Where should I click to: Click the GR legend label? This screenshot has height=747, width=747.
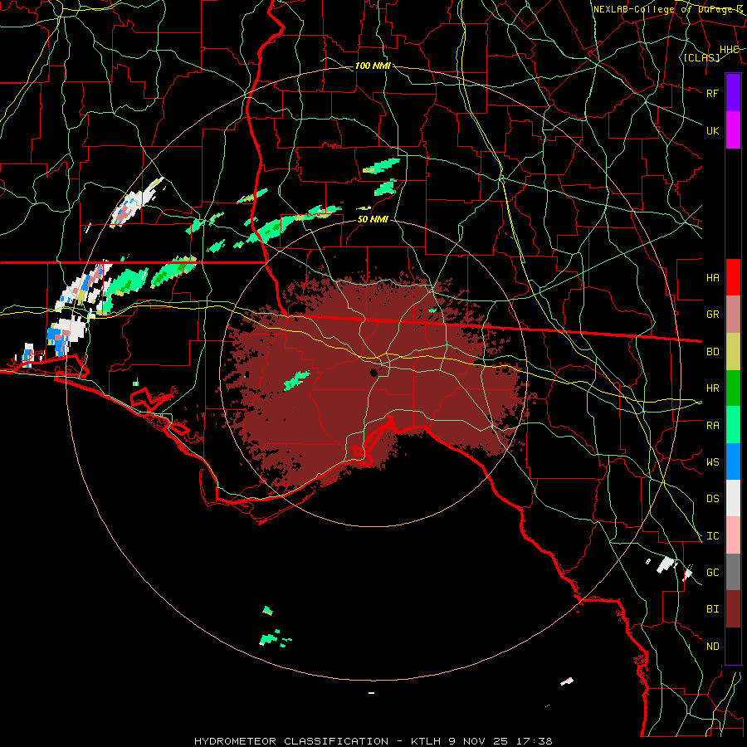pos(712,315)
